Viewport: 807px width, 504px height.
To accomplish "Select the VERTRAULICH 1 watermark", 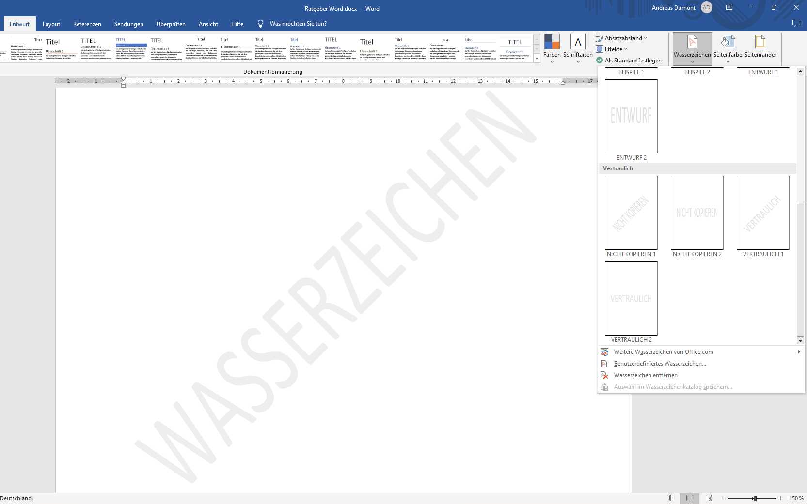I will point(762,213).
